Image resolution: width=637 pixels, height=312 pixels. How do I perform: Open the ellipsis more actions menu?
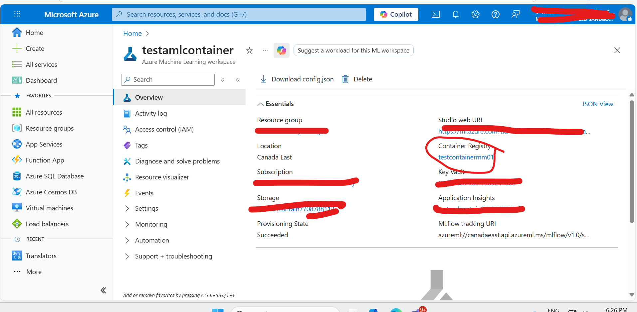(x=265, y=51)
